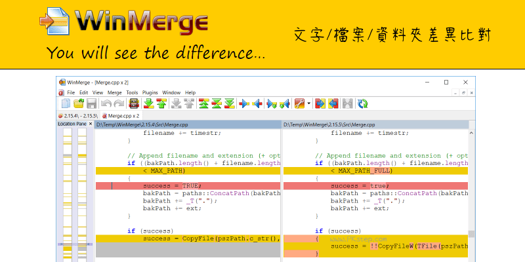This screenshot has height=262, width=525.
Task: Select the Merge.cpp x 2 tab
Action: [121, 116]
